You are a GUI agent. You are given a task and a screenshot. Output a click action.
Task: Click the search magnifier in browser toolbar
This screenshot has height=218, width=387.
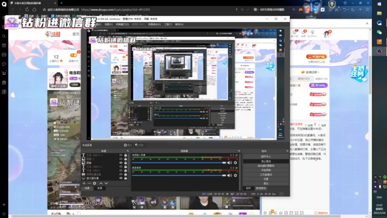[x=294, y=9]
